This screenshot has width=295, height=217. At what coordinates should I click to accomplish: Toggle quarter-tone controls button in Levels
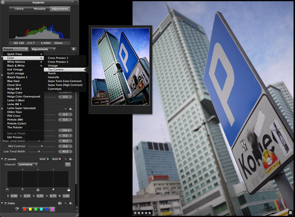68,164
